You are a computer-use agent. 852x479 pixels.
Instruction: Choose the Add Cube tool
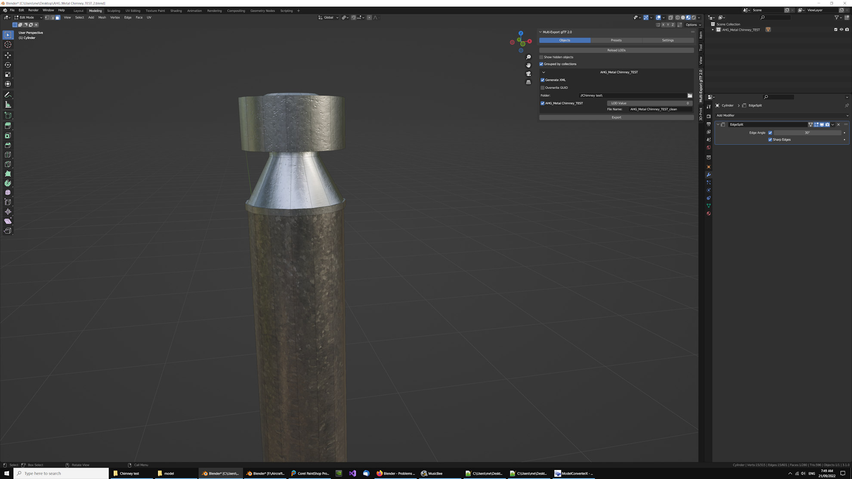8,115
